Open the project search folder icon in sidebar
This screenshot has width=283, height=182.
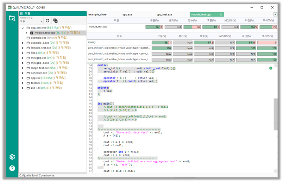[12, 18]
